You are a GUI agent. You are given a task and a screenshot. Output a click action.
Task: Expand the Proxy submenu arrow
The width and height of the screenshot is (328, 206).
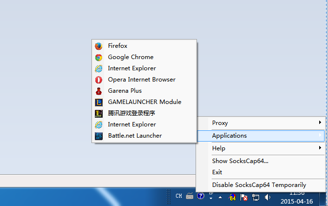pyautogui.click(x=320, y=123)
